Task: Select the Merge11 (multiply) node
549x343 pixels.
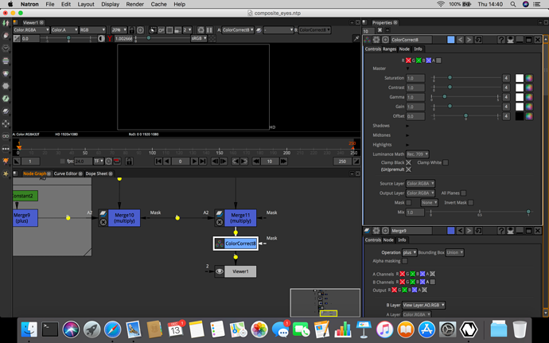Action: pyautogui.click(x=240, y=218)
